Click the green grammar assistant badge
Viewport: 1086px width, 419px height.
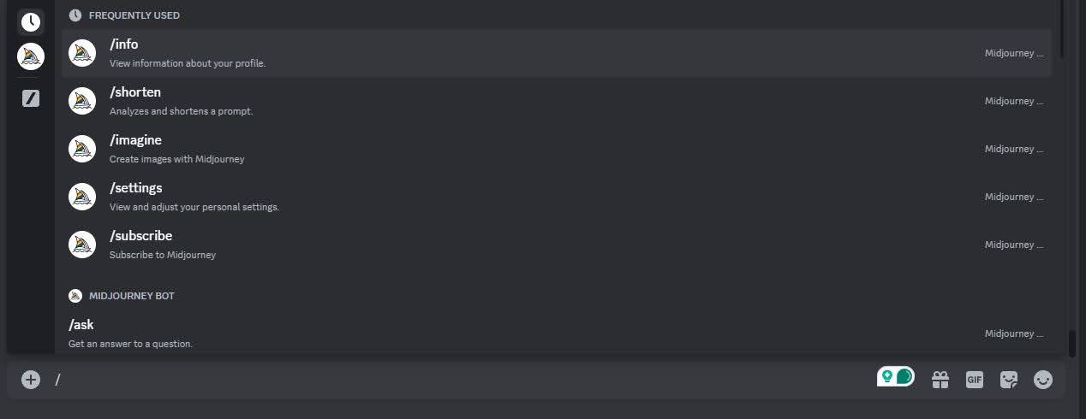point(896,376)
